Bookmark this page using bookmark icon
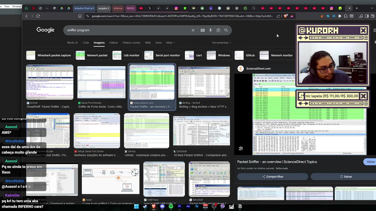 (x=80, y=16)
